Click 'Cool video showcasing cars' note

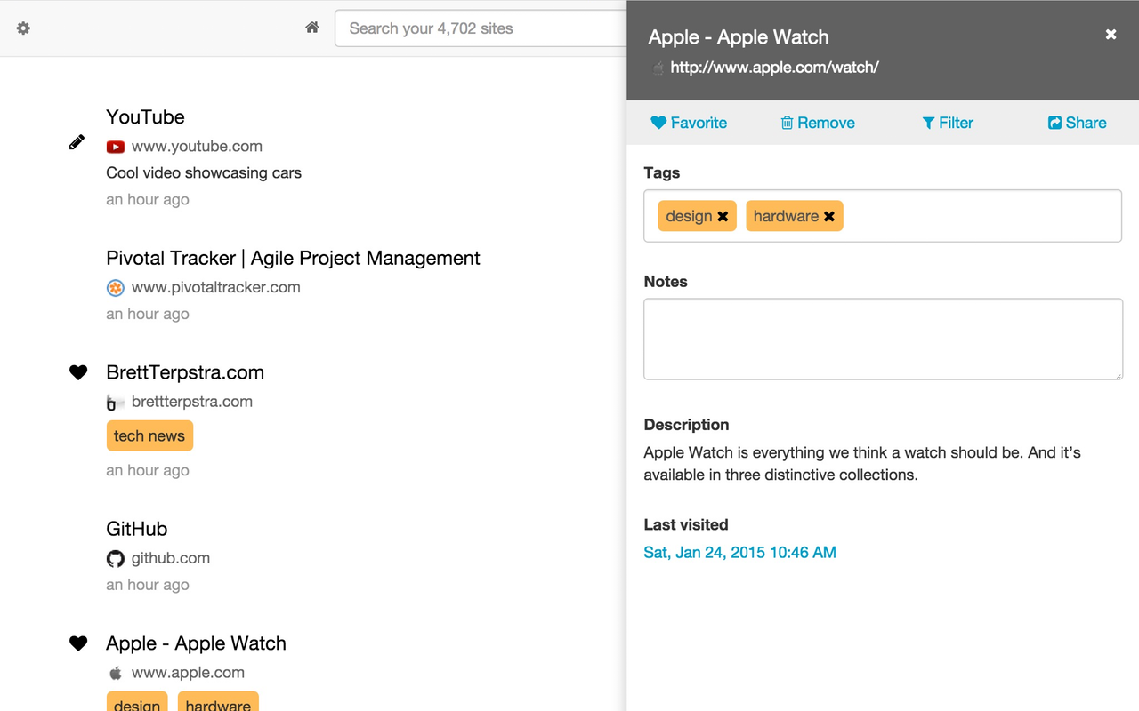(204, 172)
